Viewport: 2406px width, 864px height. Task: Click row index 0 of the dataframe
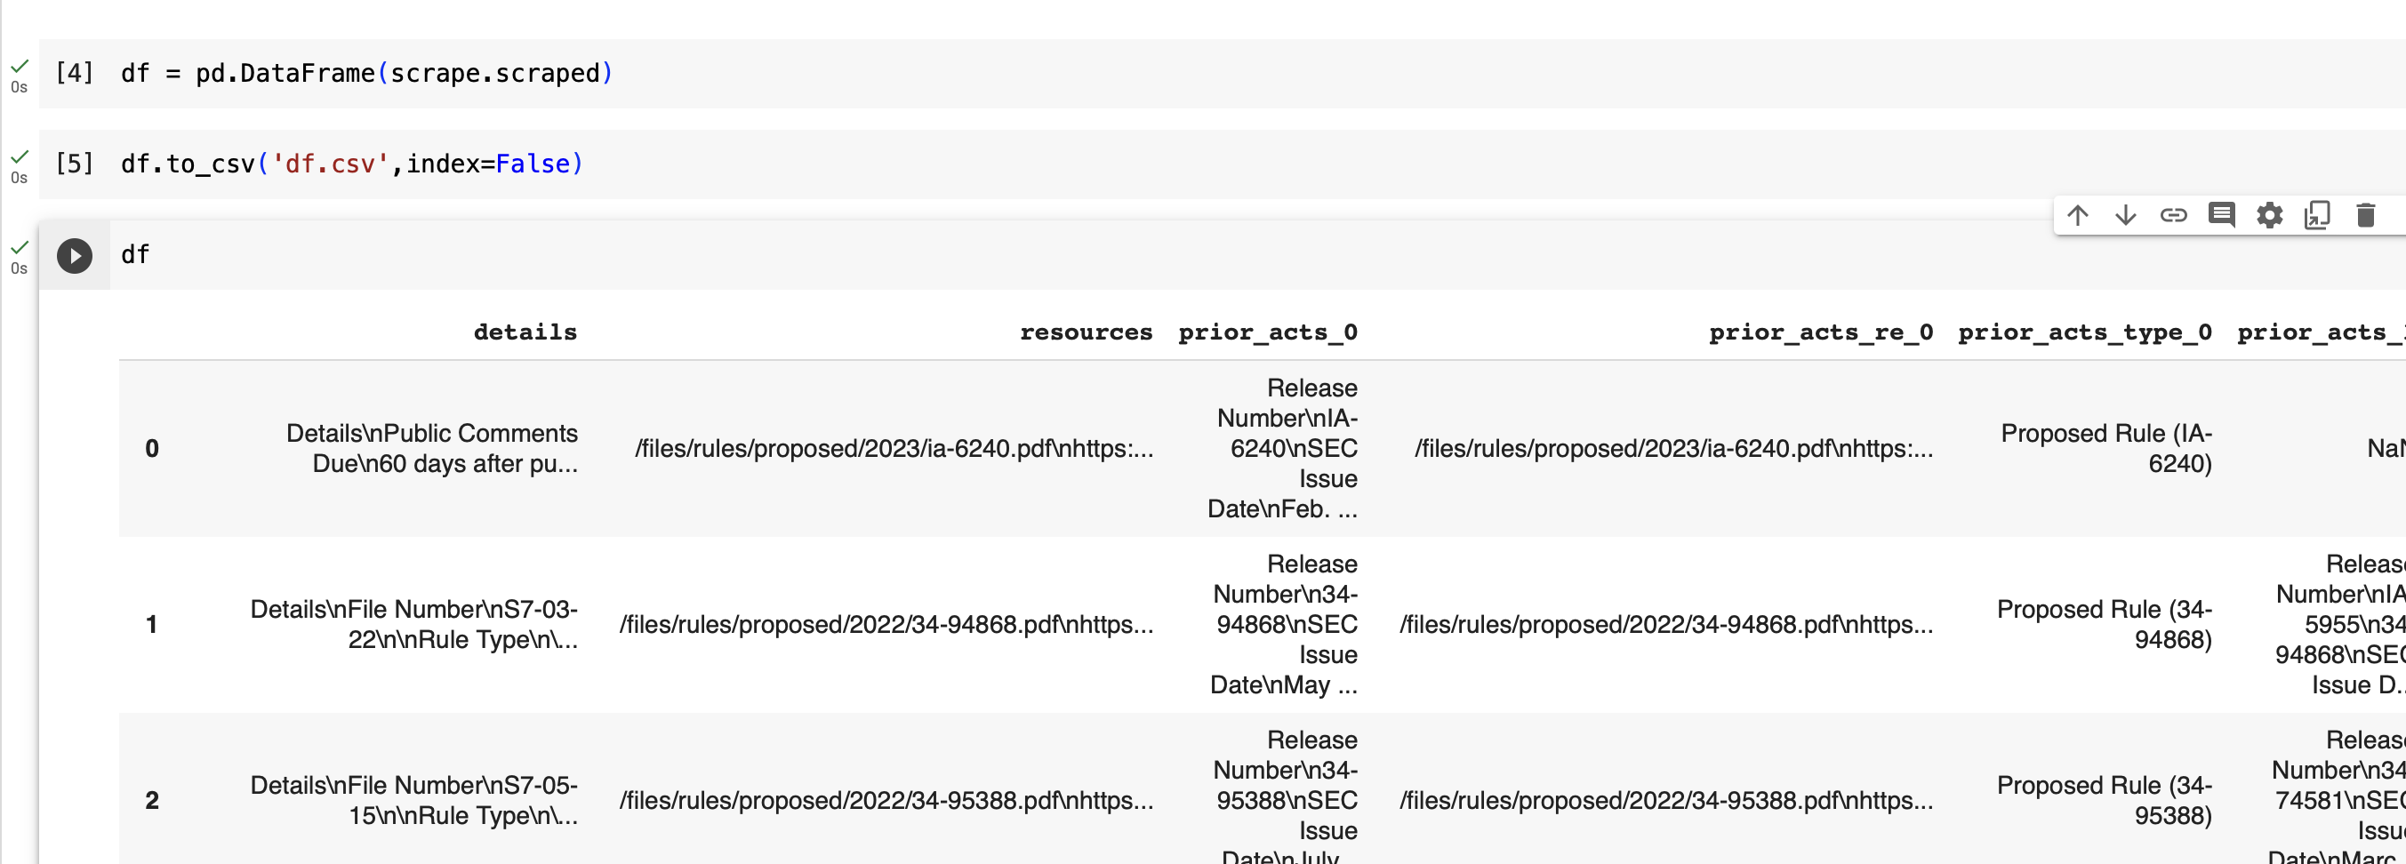[x=152, y=448]
